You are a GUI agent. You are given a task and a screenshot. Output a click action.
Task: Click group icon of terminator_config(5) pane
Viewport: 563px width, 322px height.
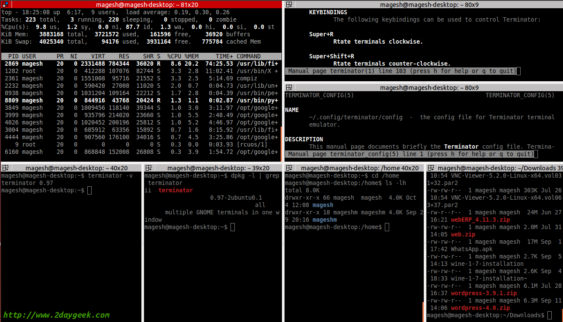[x=289, y=87]
